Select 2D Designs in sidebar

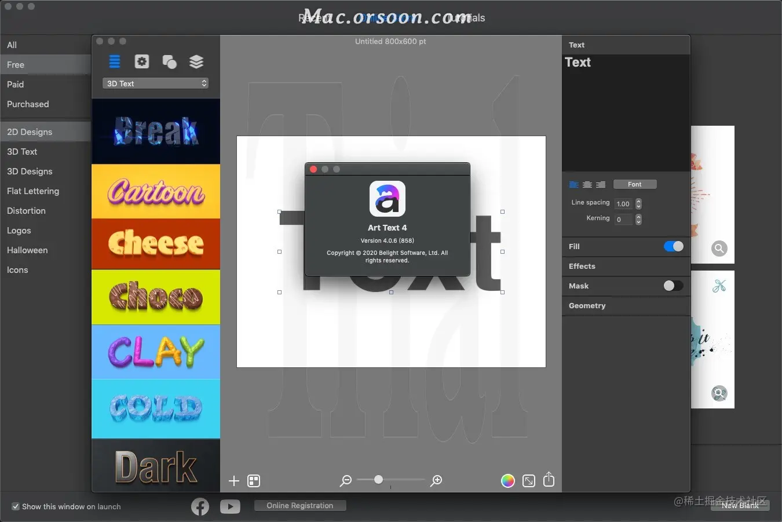point(45,132)
